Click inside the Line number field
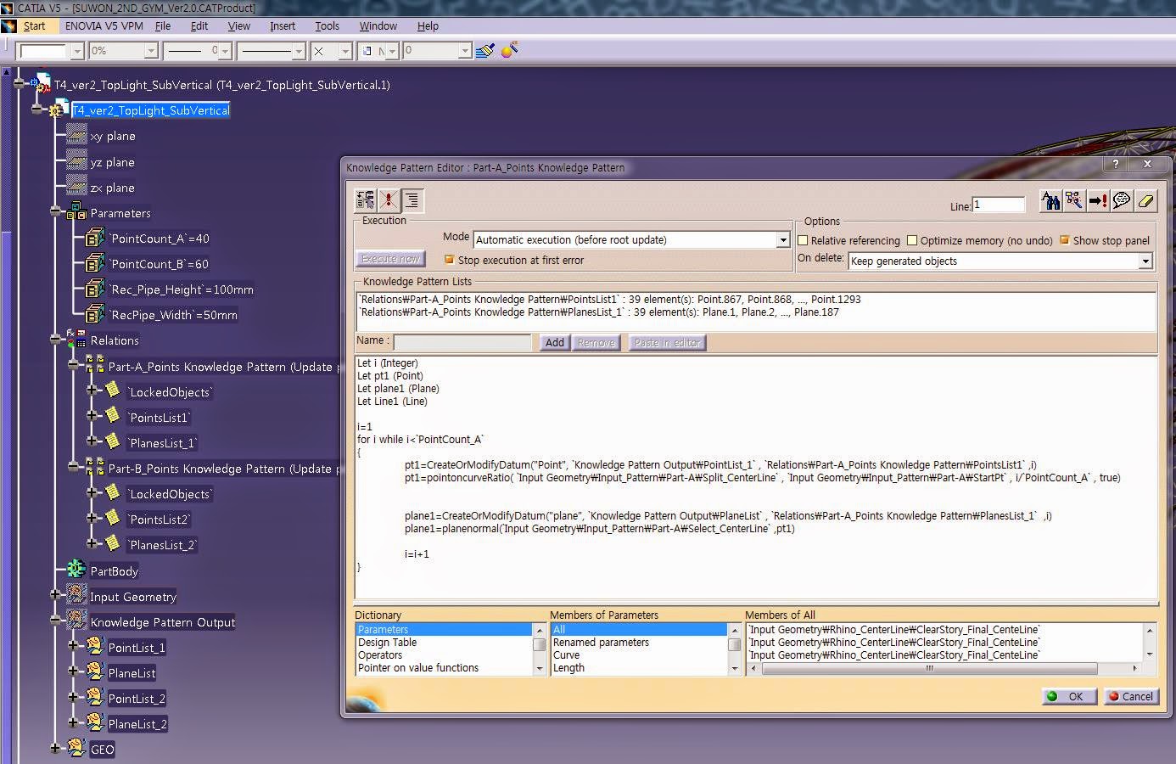The width and height of the screenshot is (1176, 764). coord(999,205)
